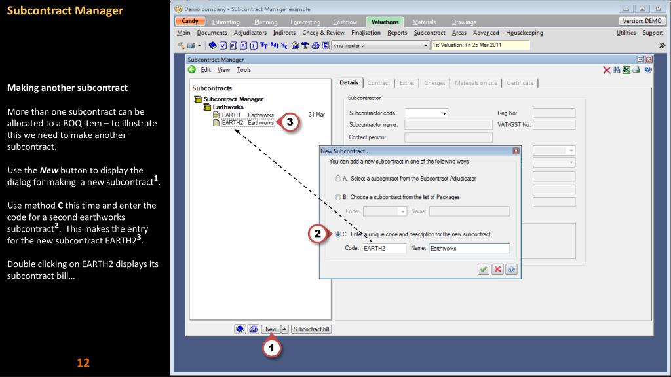Open the Documents menu
This screenshot has height=377, width=671.
coord(212,33)
